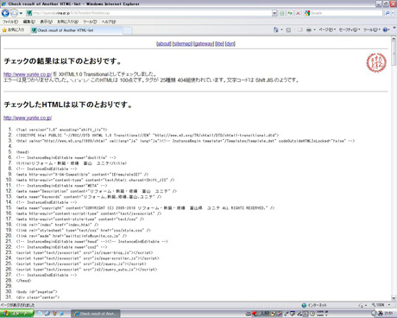
Task: Open the お気に入り(A) menu
Action: tap(67, 22)
